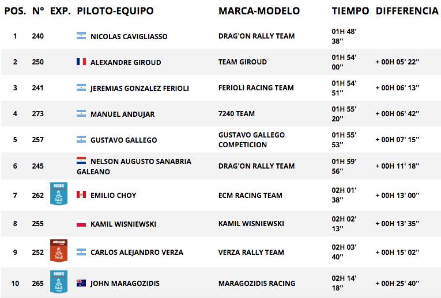441x298 pixels.
Task: Open pilot name Nicolas Cavigliasso
Action: (129, 36)
